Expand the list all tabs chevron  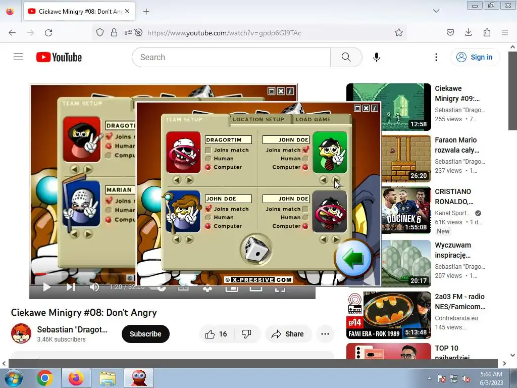point(436,11)
